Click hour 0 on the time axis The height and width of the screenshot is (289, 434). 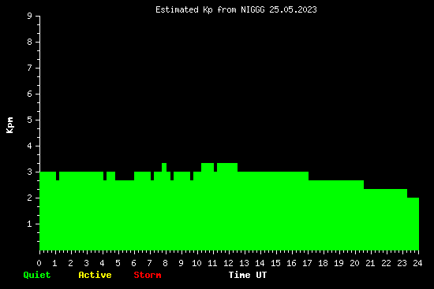(x=39, y=263)
